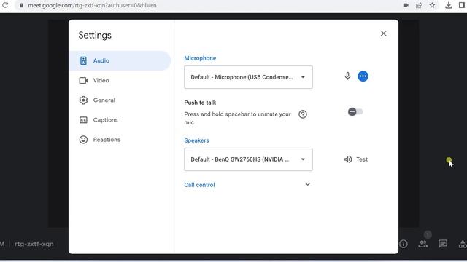Go to the Captions settings tab

[x=120, y=120]
